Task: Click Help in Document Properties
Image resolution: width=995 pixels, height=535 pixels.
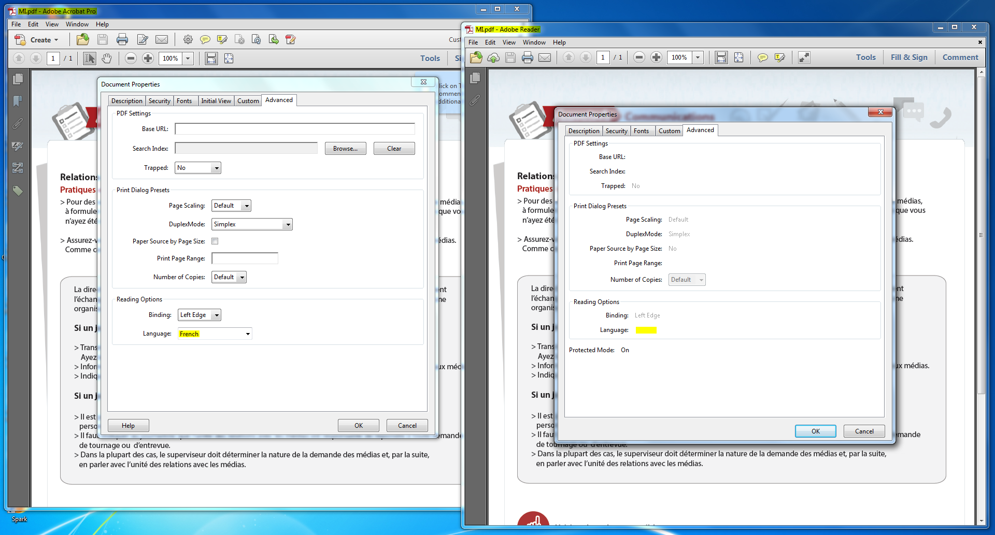Action: coord(128,425)
